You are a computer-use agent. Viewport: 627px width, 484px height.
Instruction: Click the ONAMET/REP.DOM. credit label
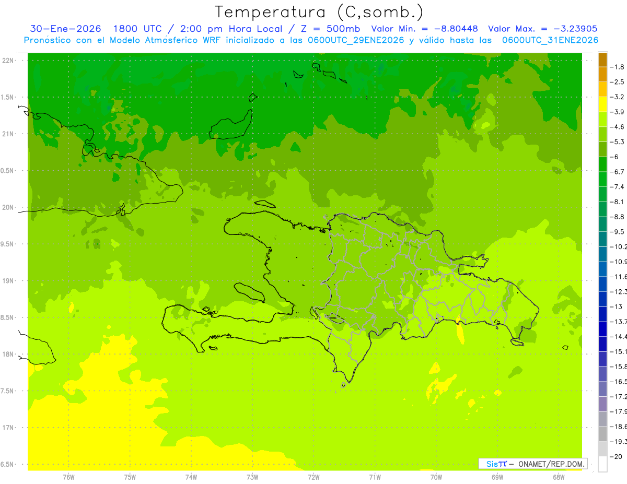[551, 464]
